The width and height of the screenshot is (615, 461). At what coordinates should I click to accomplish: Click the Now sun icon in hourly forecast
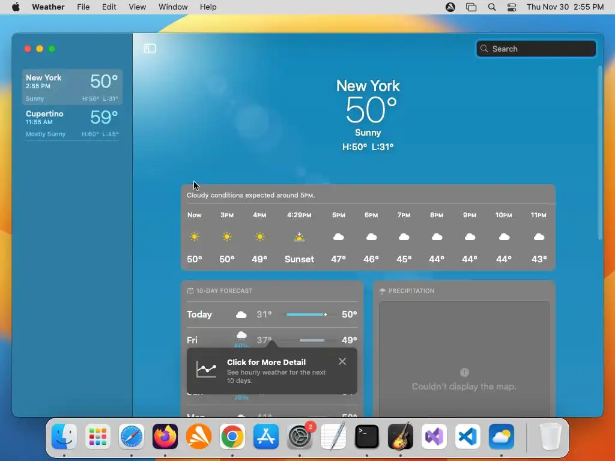[x=194, y=237]
